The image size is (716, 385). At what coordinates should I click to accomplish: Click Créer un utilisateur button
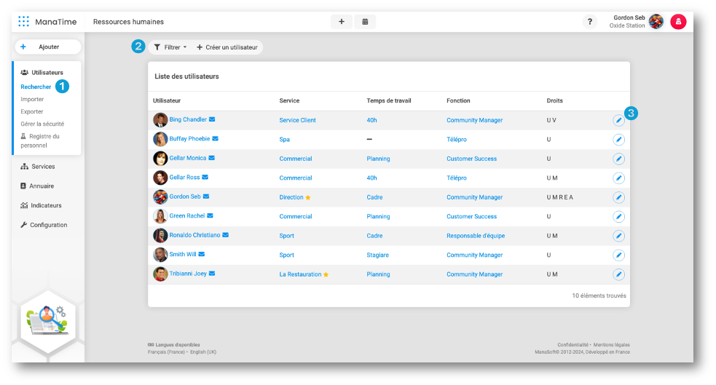[227, 47]
